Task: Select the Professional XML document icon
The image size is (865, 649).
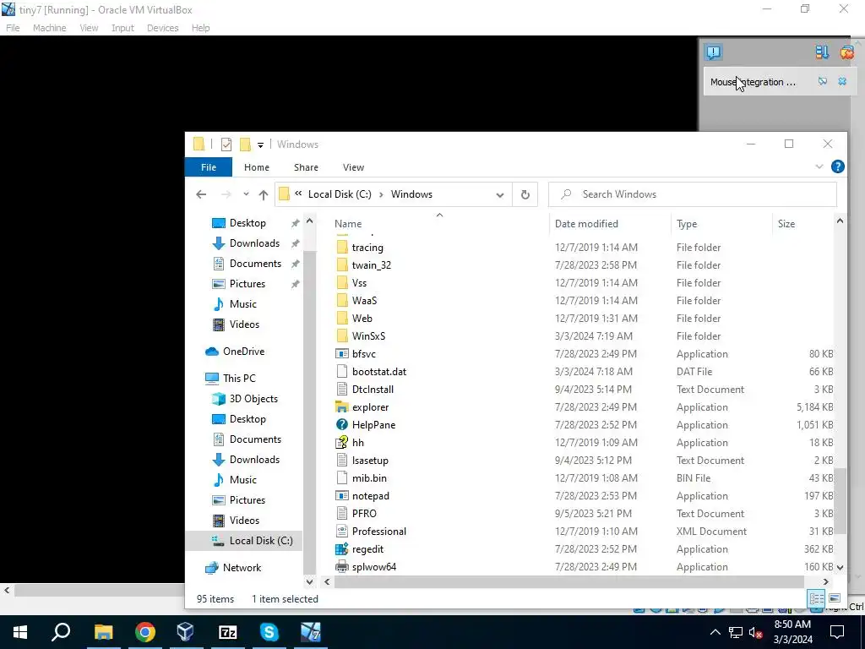Action: [342, 532]
